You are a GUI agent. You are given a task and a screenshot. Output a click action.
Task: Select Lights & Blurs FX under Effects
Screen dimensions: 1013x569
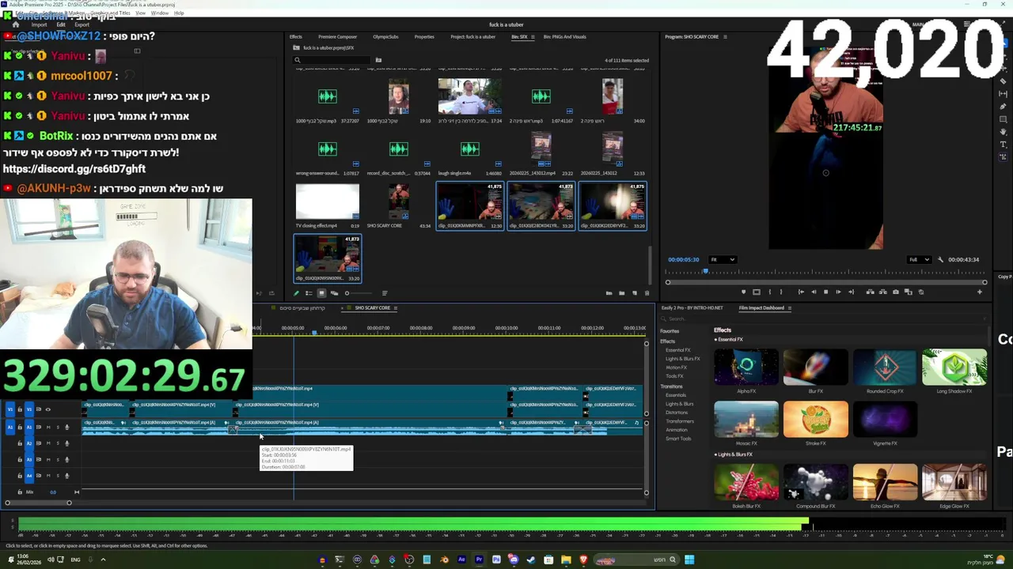pyautogui.click(x=682, y=359)
